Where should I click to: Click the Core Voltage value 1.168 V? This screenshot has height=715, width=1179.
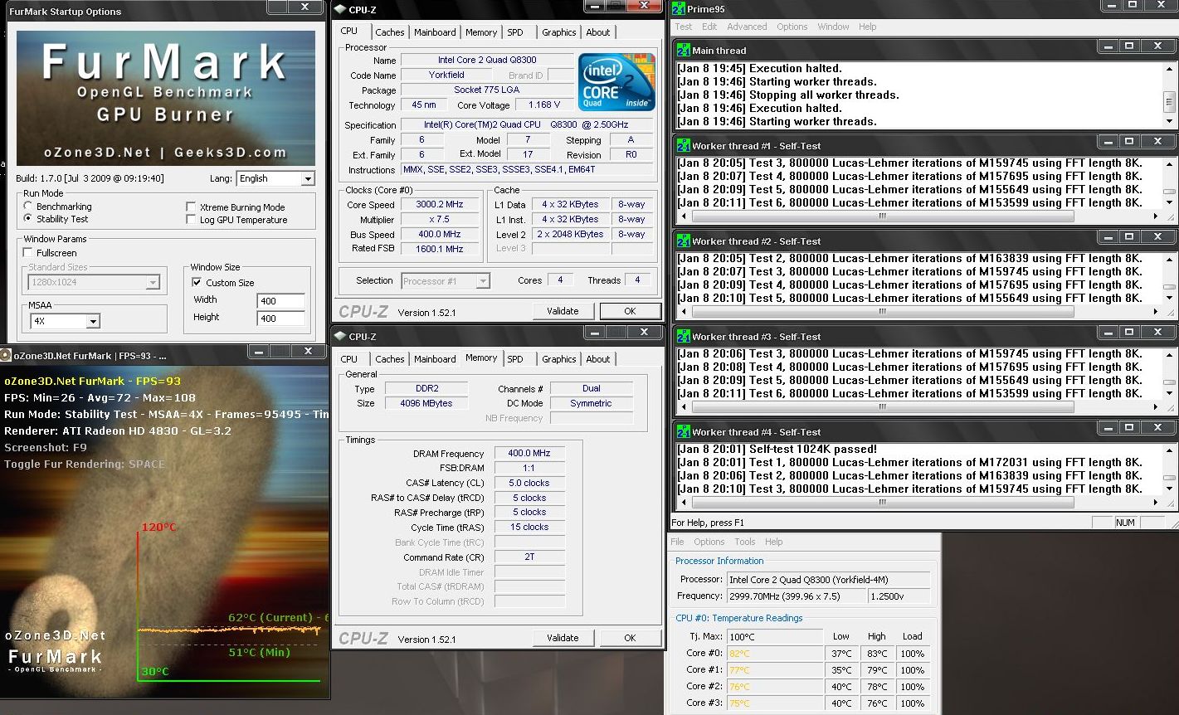[543, 105]
